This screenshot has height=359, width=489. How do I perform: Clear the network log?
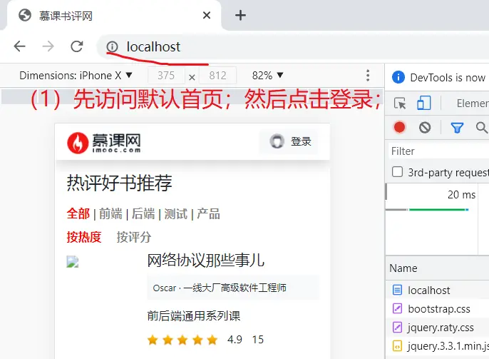click(425, 127)
